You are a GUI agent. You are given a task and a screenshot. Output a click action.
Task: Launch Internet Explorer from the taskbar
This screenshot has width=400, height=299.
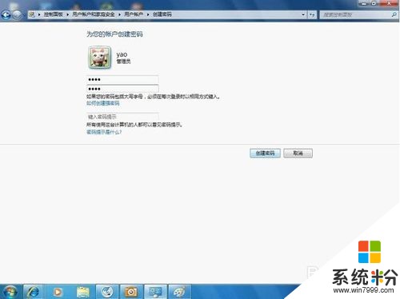point(33,292)
